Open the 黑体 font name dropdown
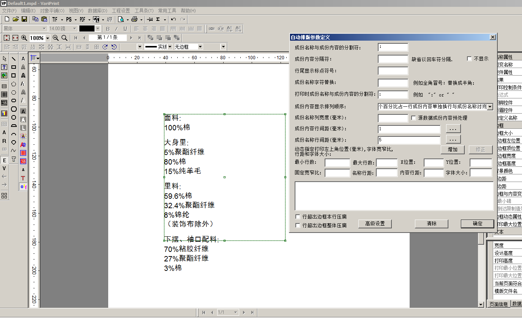 pyautogui.click(x=44, y=28)
